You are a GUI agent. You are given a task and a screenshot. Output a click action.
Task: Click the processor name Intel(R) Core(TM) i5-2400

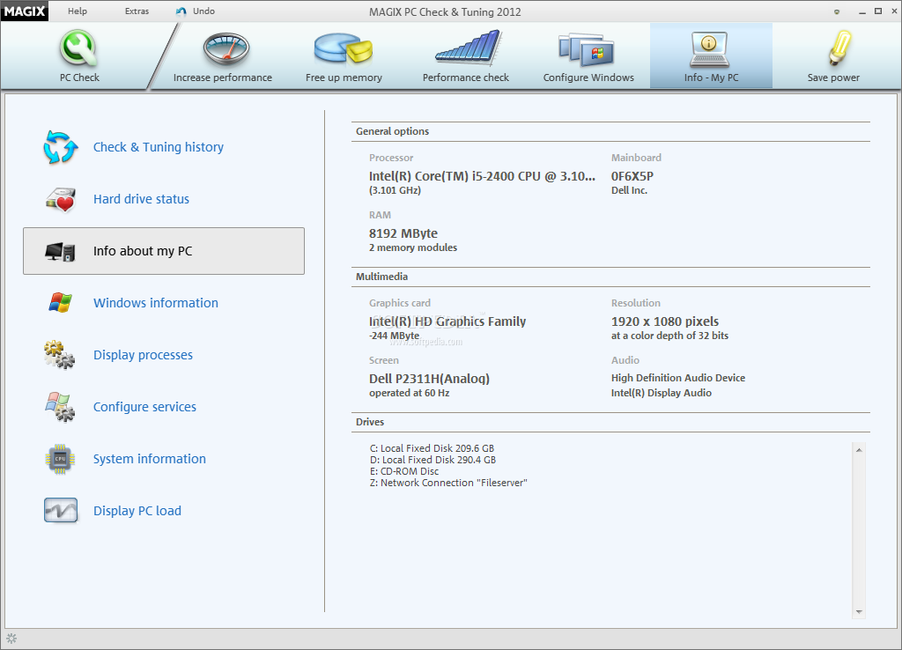coord(482,176)
